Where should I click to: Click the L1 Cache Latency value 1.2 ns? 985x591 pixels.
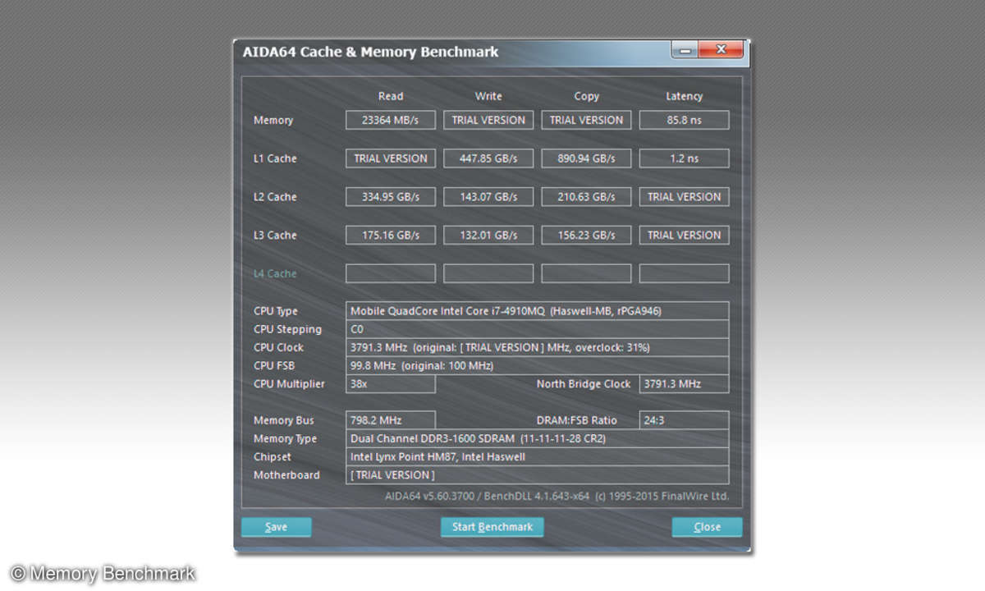click(x=684, y=158)
